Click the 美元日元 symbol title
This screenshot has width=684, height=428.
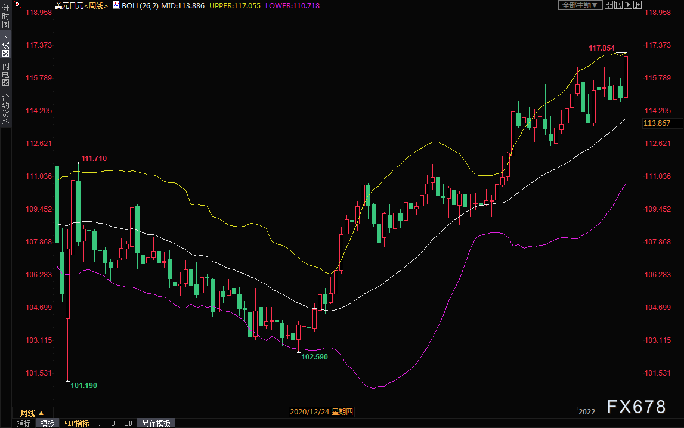pos(69,6)
